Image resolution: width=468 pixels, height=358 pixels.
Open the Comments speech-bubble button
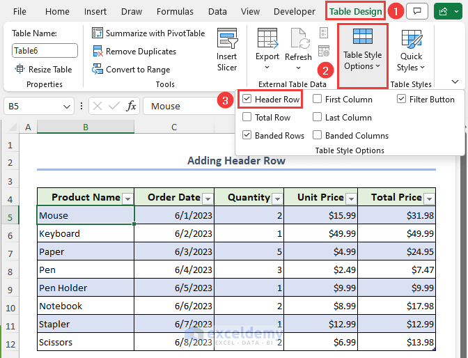pyautogui.click(x=417, y=11)
